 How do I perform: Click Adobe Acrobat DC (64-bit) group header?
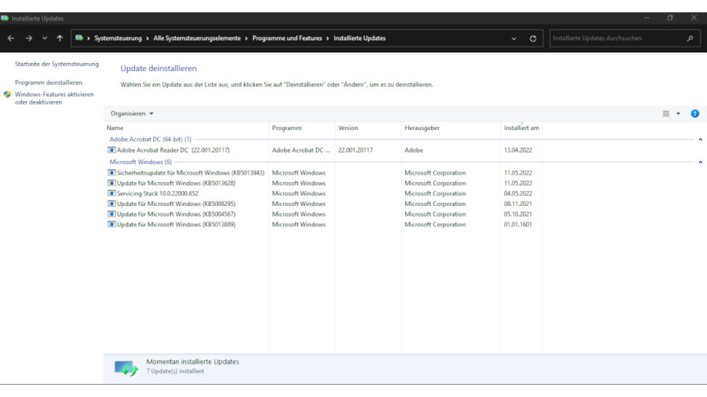[x=150, y=140]
